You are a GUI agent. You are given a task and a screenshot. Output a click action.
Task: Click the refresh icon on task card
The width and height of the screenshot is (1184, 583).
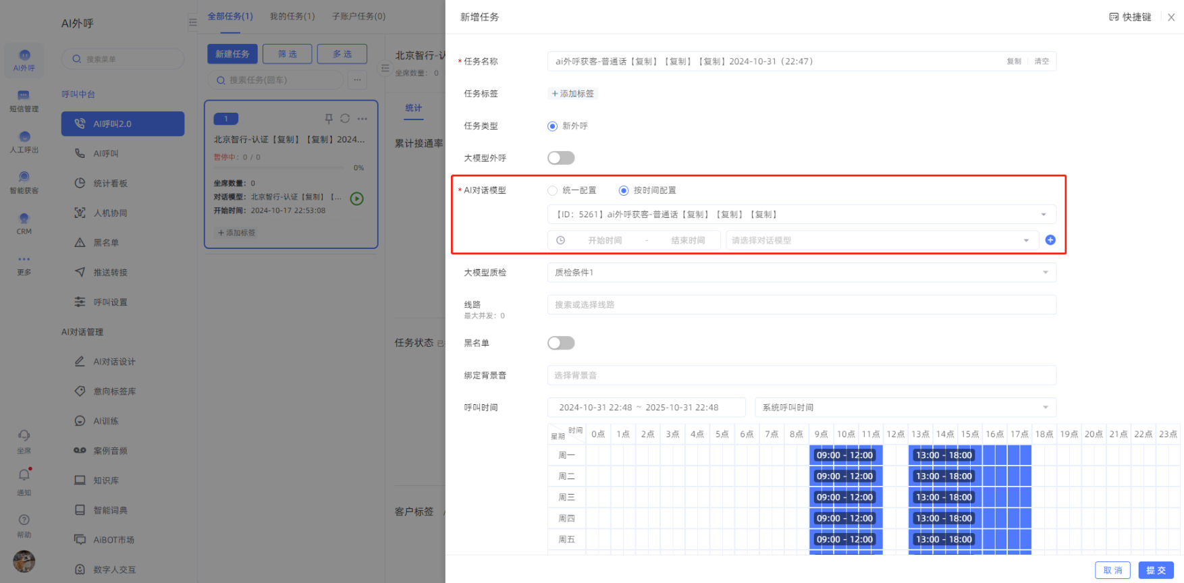pyautogui.click(x=345, y=119)
